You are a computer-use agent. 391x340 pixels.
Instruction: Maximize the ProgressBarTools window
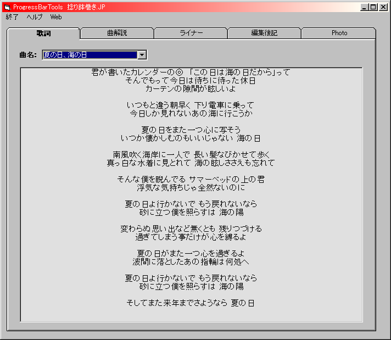point(373,7)
